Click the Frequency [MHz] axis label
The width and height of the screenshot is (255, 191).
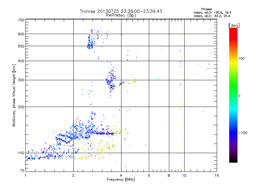pos(121,180)
